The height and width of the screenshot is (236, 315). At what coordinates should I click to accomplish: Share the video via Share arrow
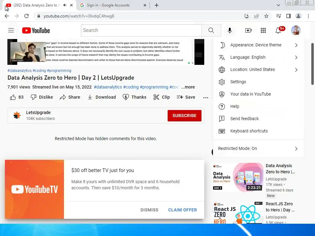70,97
